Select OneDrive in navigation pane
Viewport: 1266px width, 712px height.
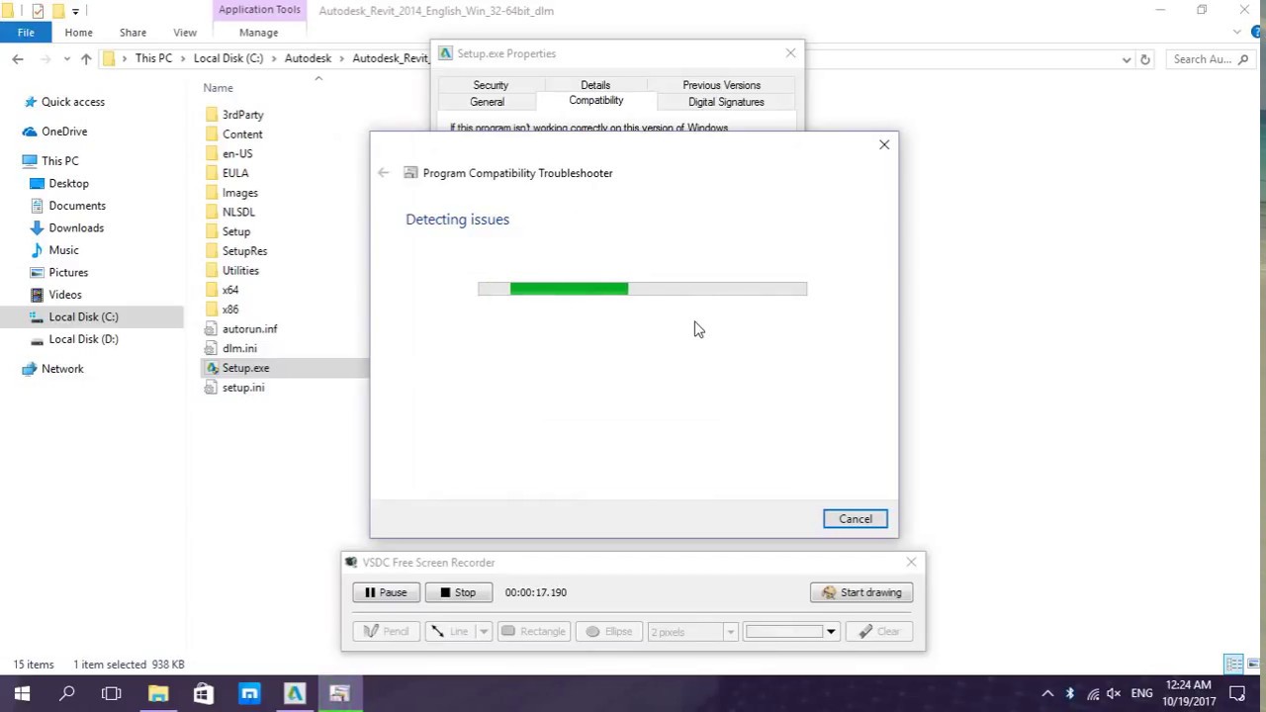[64, 132]
